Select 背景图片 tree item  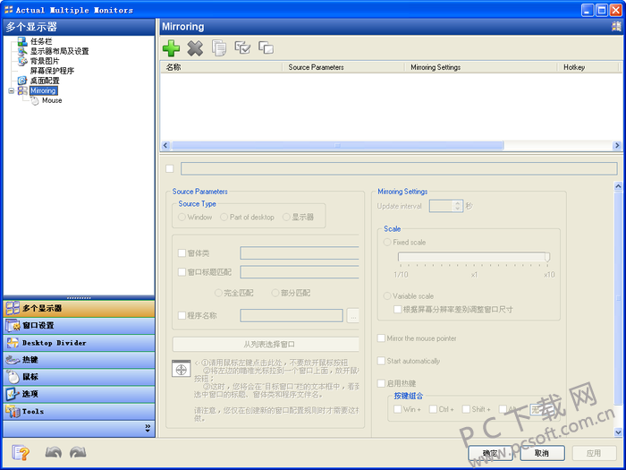click(x=45, y=61)
